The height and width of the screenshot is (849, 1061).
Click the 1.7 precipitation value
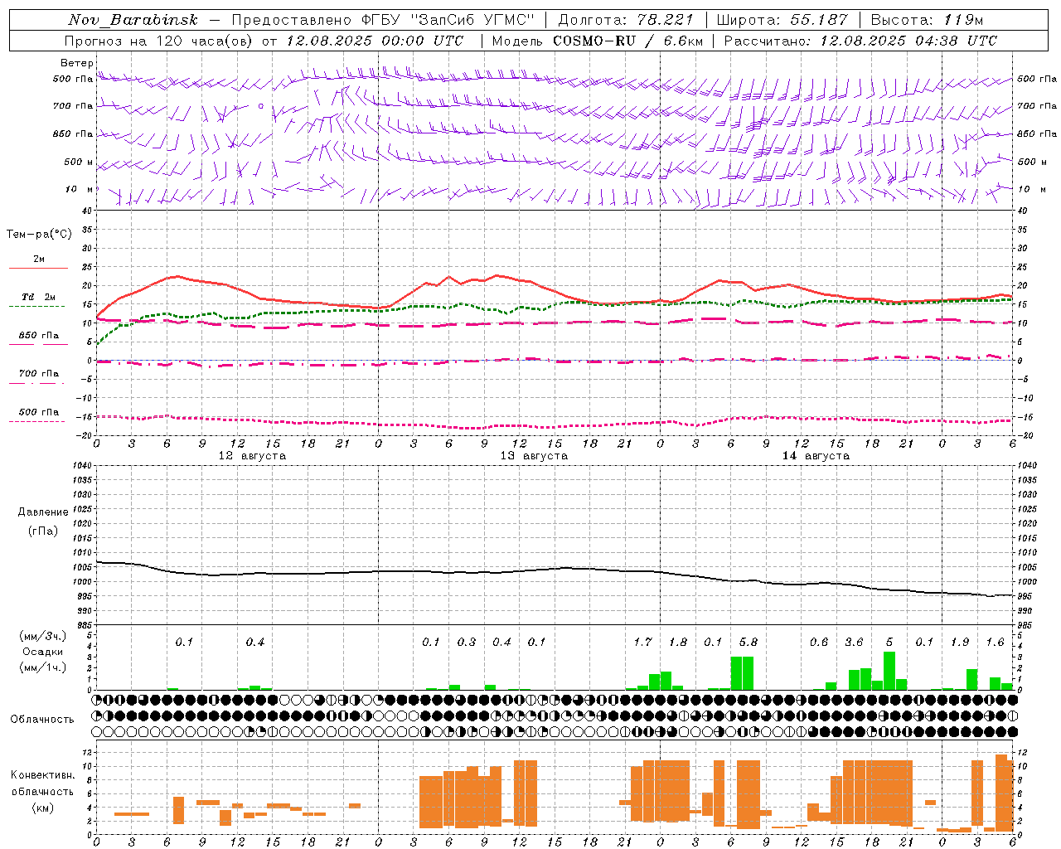tap(642, 642)
